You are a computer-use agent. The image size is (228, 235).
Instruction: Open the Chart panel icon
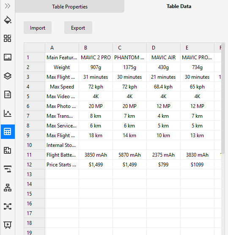[x=8, y=113]
